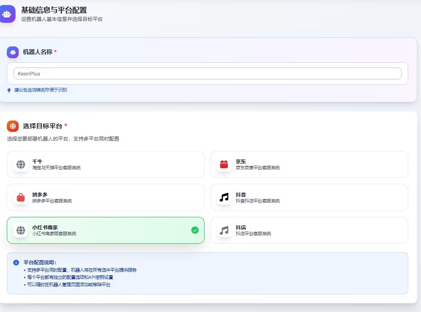Select the 拼多多 platform card
421x312 pixels.
point(105,197)
